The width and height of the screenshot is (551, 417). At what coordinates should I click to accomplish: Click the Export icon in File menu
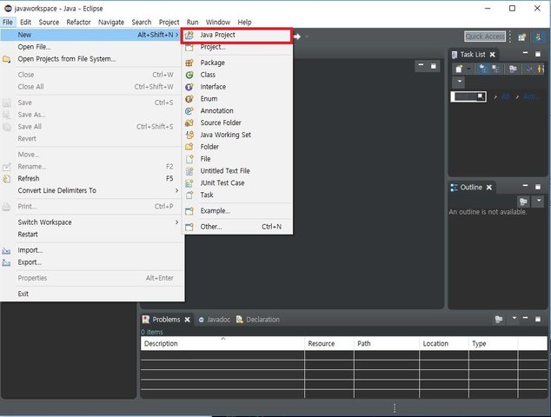(x=6, y=262)
